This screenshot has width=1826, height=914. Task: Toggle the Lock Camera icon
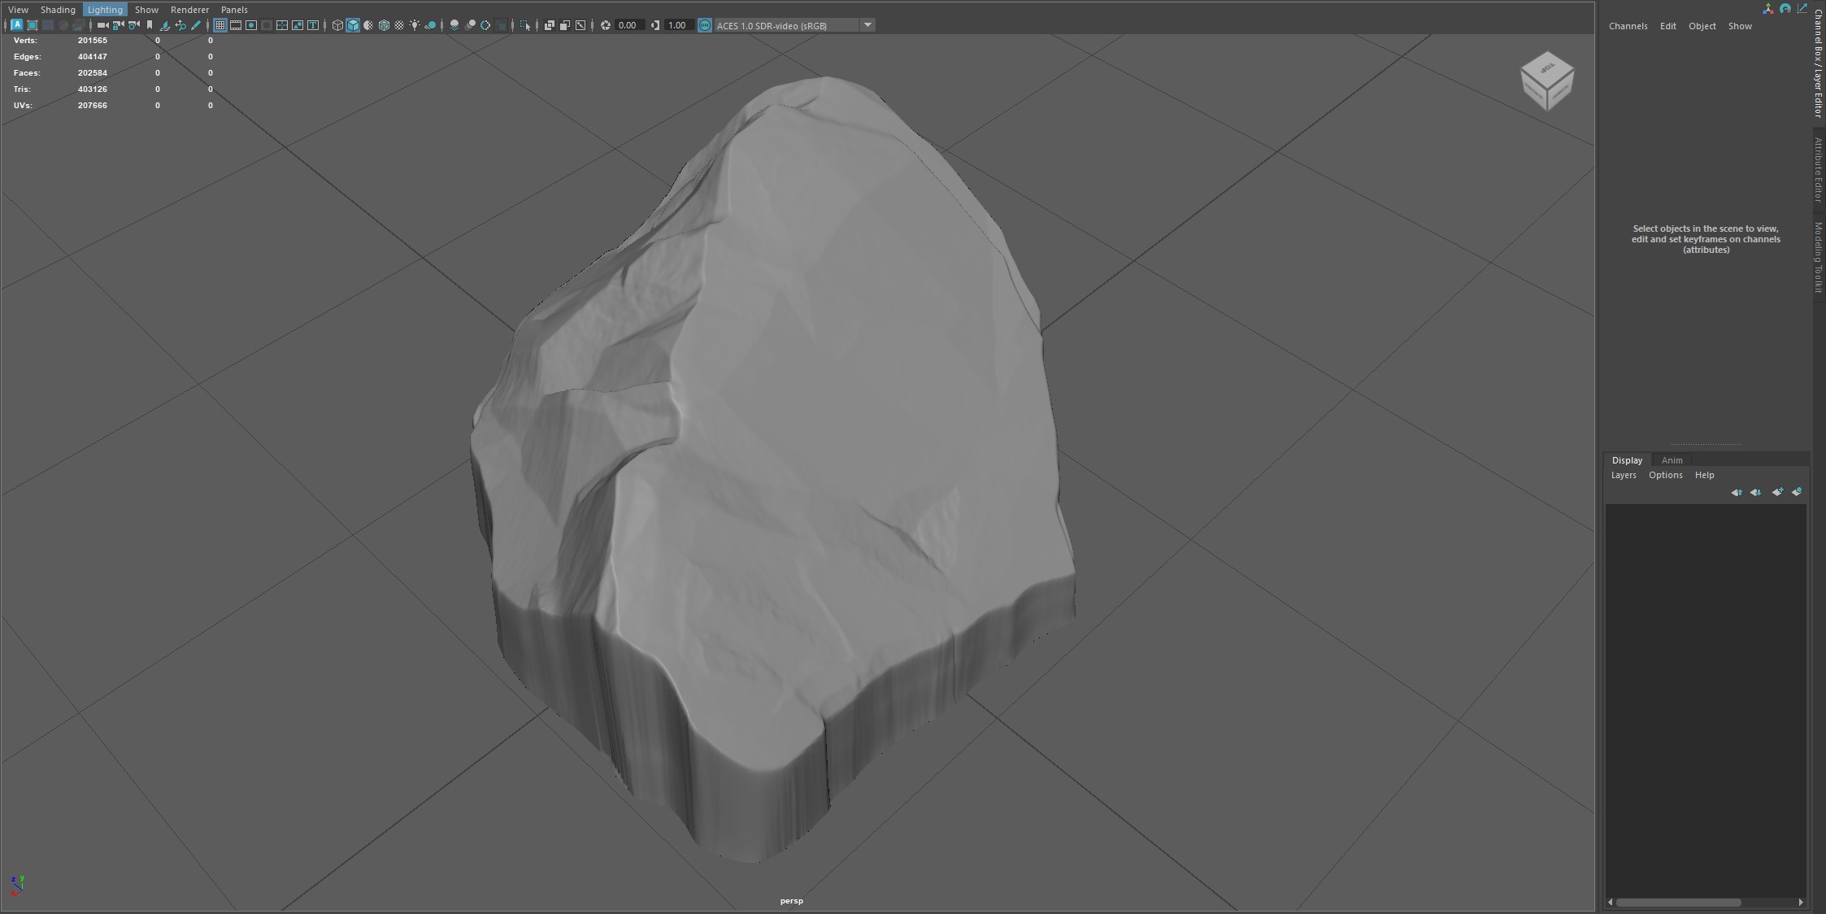click(118, 25)
